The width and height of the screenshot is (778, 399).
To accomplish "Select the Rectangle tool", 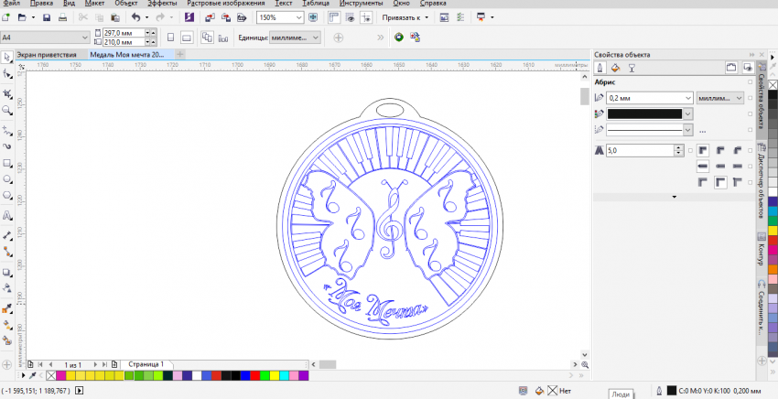I will pyautogui.click(x=7, y=164).
